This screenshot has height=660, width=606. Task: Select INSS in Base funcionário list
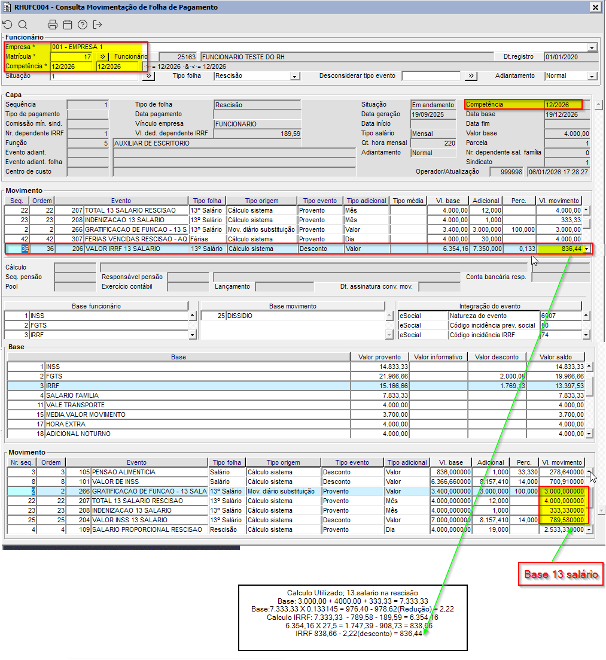coord(96,316)
